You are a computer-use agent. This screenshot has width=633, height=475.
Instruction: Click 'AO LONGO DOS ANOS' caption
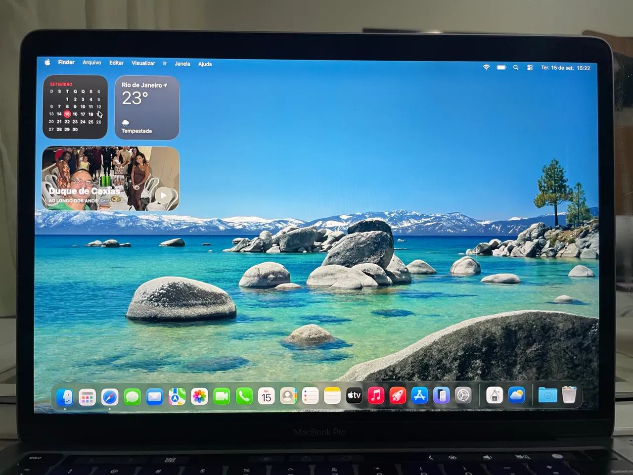click(73, 201)
